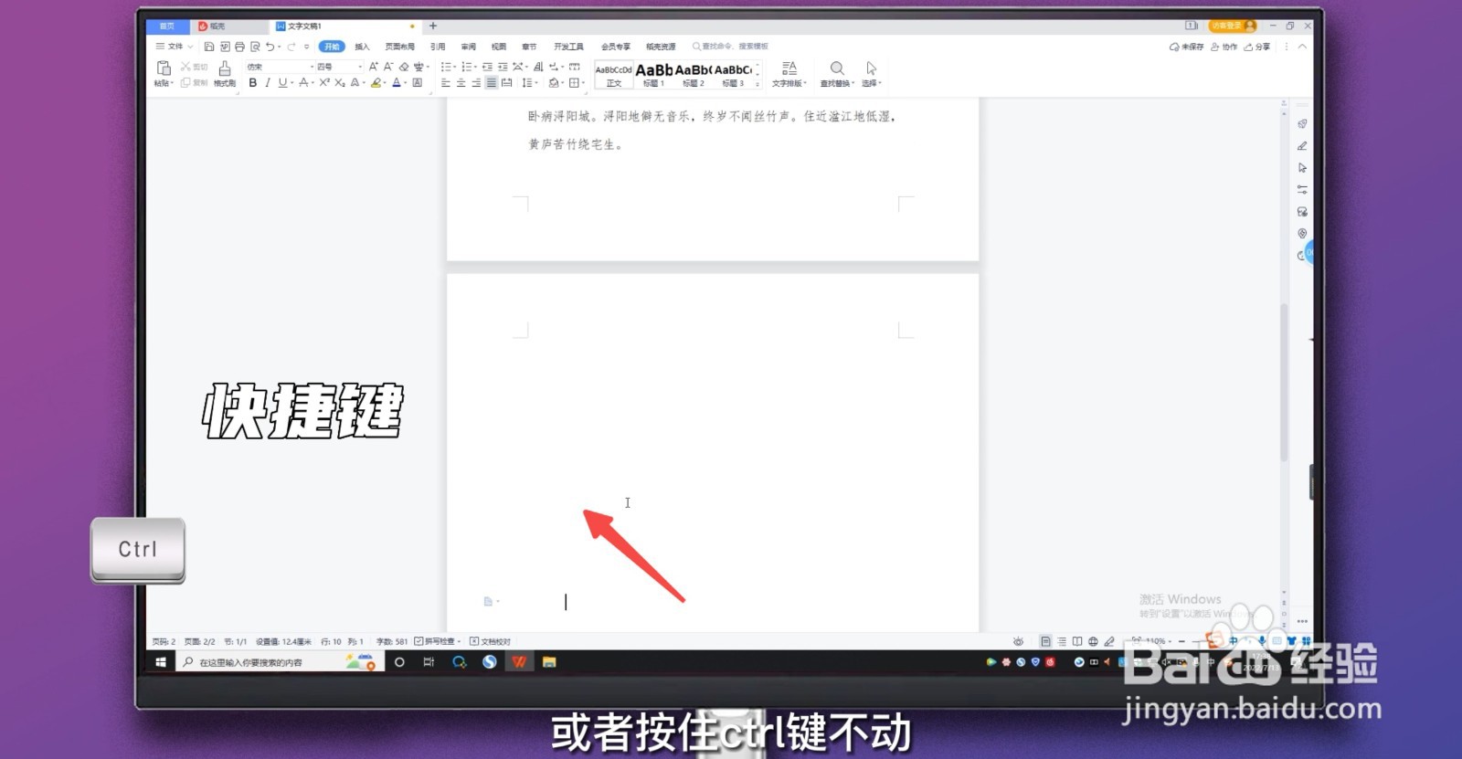Apply Subscript formatting

click(x=340, y=82)
